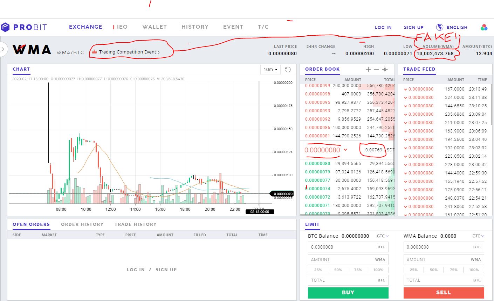The width and height of the screenshot is (494, 301).
Task: Click the ProBit logo icon
Action: point(5,27)
